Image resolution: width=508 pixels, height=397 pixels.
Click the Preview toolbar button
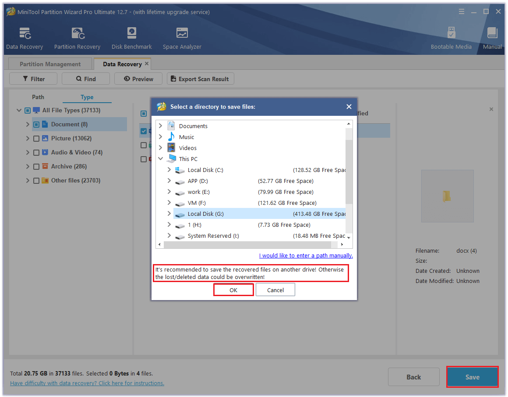pos(138,79)
